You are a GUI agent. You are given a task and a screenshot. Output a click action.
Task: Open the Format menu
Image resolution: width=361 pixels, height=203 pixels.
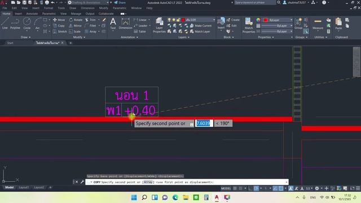(49, 8)
